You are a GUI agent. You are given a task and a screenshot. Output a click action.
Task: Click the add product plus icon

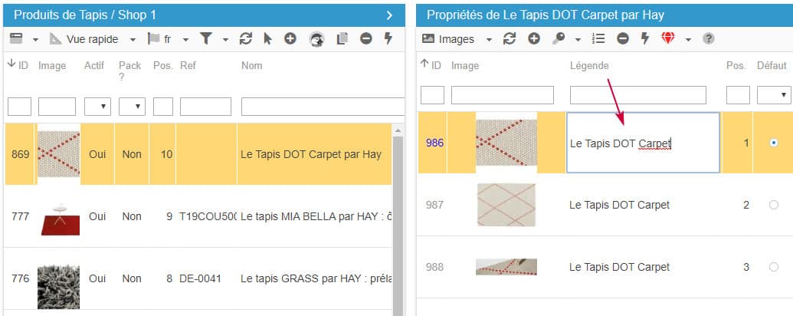click(290, 38)
